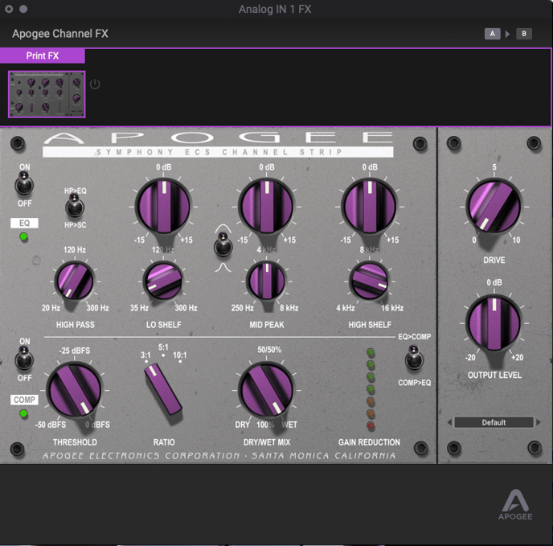Open the Print FX tab
Screen dimensions: 553x546
[x=43, y=55]
